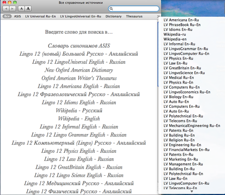Viewport: 225px width, 195px height.
Task: Decrease font size with small A button
Action: click(x=22, y=8)
